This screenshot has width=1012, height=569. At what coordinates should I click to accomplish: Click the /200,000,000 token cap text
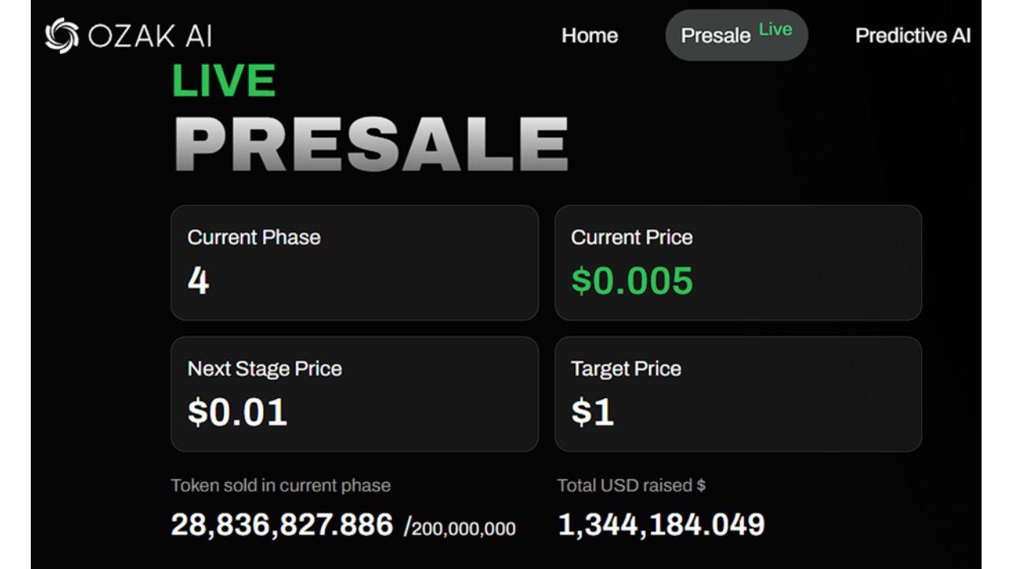pyautogui.click(x=459, y=528)
